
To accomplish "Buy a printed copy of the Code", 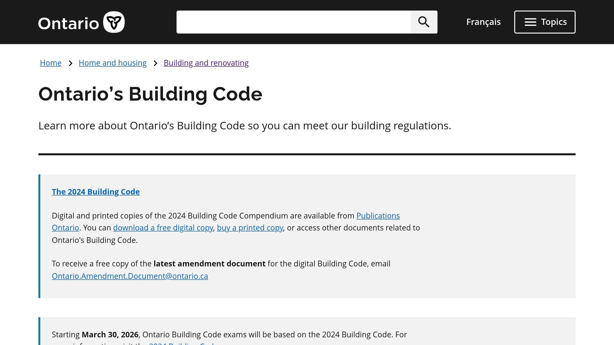I will tap(250, 228).
